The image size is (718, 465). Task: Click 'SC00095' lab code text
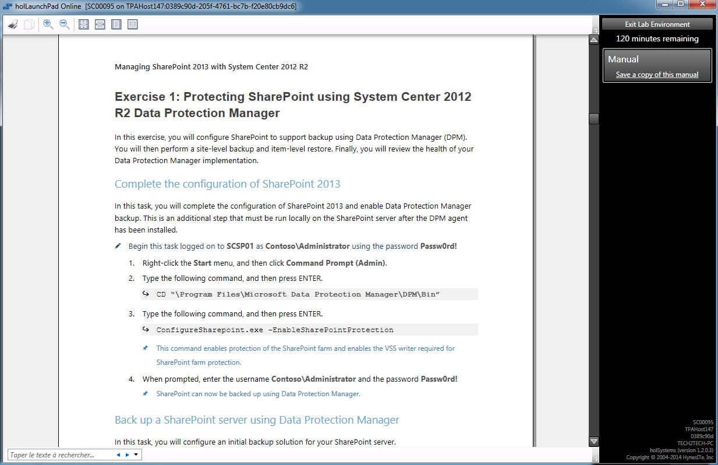point(703,421)
